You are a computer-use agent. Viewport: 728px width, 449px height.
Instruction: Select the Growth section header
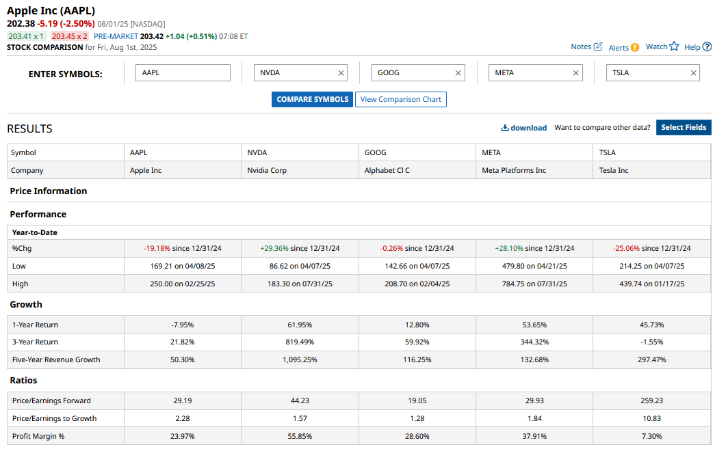click(x=26, y=304)
